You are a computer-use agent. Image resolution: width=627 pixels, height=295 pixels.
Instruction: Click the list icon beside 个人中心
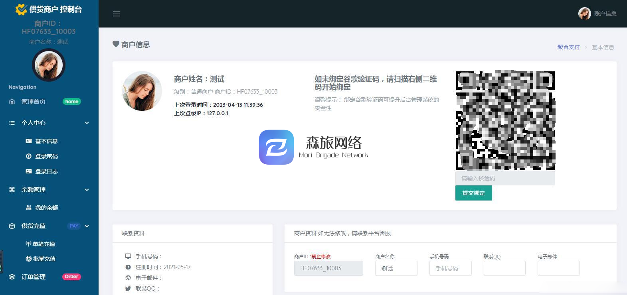(12, 123)
